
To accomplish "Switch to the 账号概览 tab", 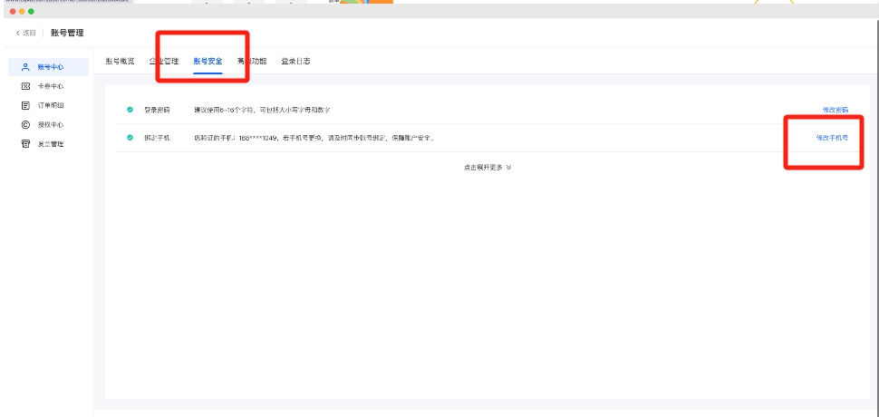I will pos(120,61).
